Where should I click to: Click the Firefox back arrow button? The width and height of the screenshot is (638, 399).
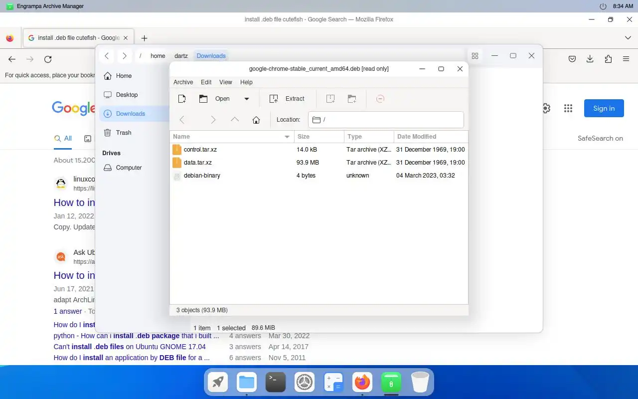(x=12, y=59)
